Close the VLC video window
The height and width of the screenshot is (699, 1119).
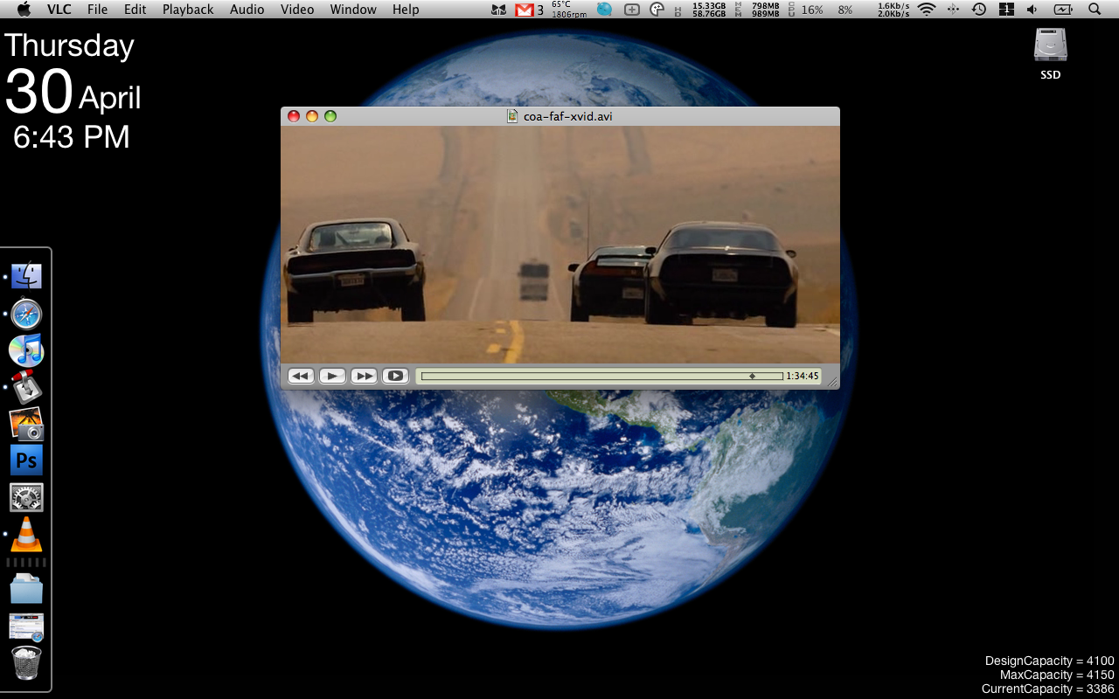[294, 116]
